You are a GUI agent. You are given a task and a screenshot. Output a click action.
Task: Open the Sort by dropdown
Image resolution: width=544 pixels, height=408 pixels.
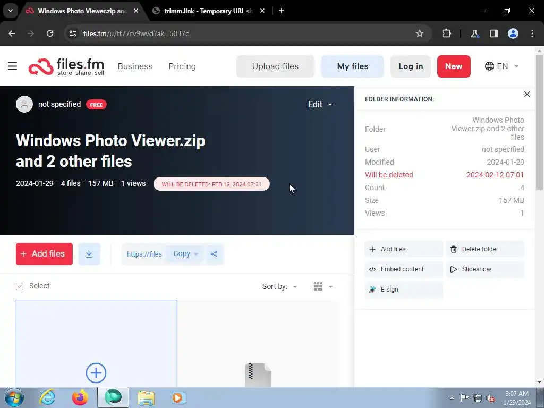click(x=279, y=286)
